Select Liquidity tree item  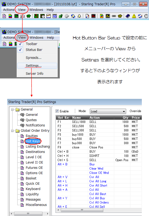click(x=32, y=194)
